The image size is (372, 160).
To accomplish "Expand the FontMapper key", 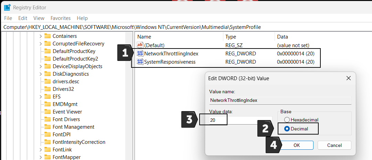I will [x=41, y=157].
